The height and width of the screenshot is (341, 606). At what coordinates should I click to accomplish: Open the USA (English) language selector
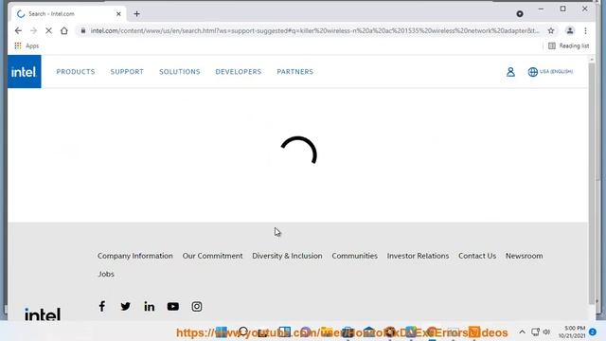point(550,72)
